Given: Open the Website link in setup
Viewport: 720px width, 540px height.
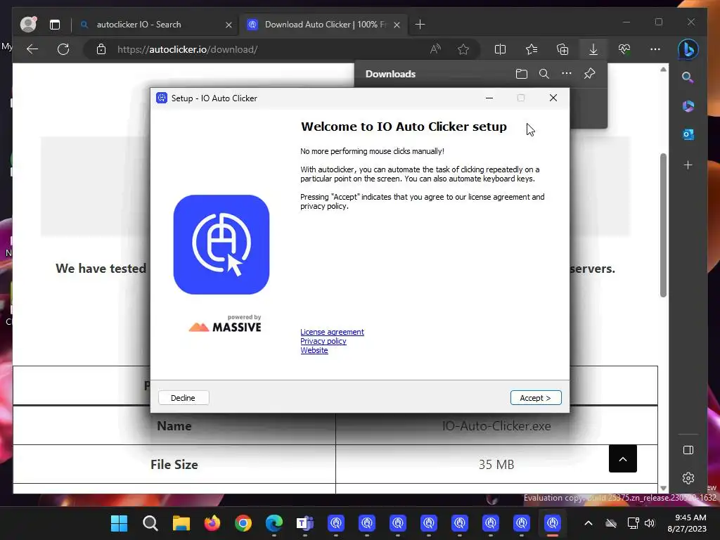Looking at the screenshot, I should click(x=314, y=350).
